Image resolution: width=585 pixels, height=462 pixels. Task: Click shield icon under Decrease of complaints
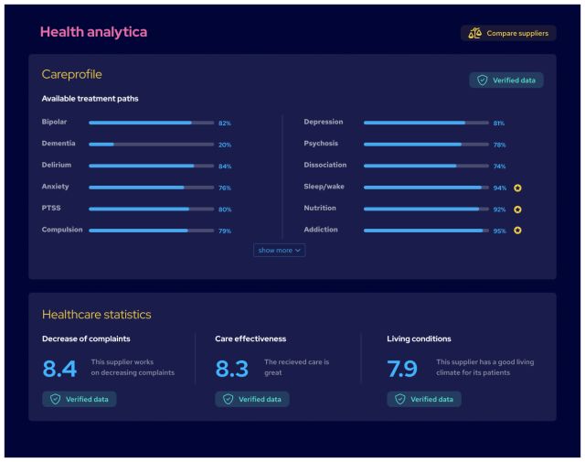tap(55, 399)
